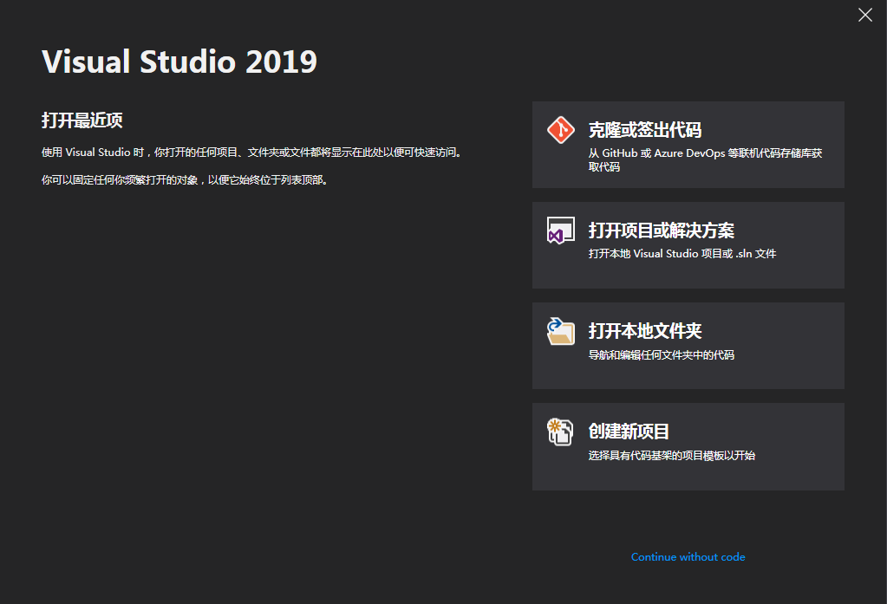Open the 克隆或签出代码 heading
Screen dimensions: 887x604
[645, 130]
